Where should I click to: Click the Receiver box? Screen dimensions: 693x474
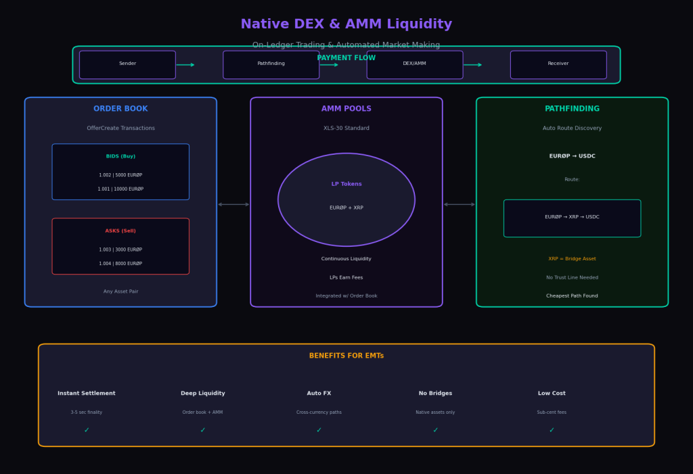pos(558,65)
